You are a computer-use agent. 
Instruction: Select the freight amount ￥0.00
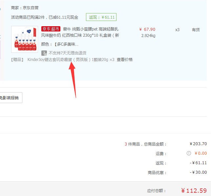tap(200, 153)
